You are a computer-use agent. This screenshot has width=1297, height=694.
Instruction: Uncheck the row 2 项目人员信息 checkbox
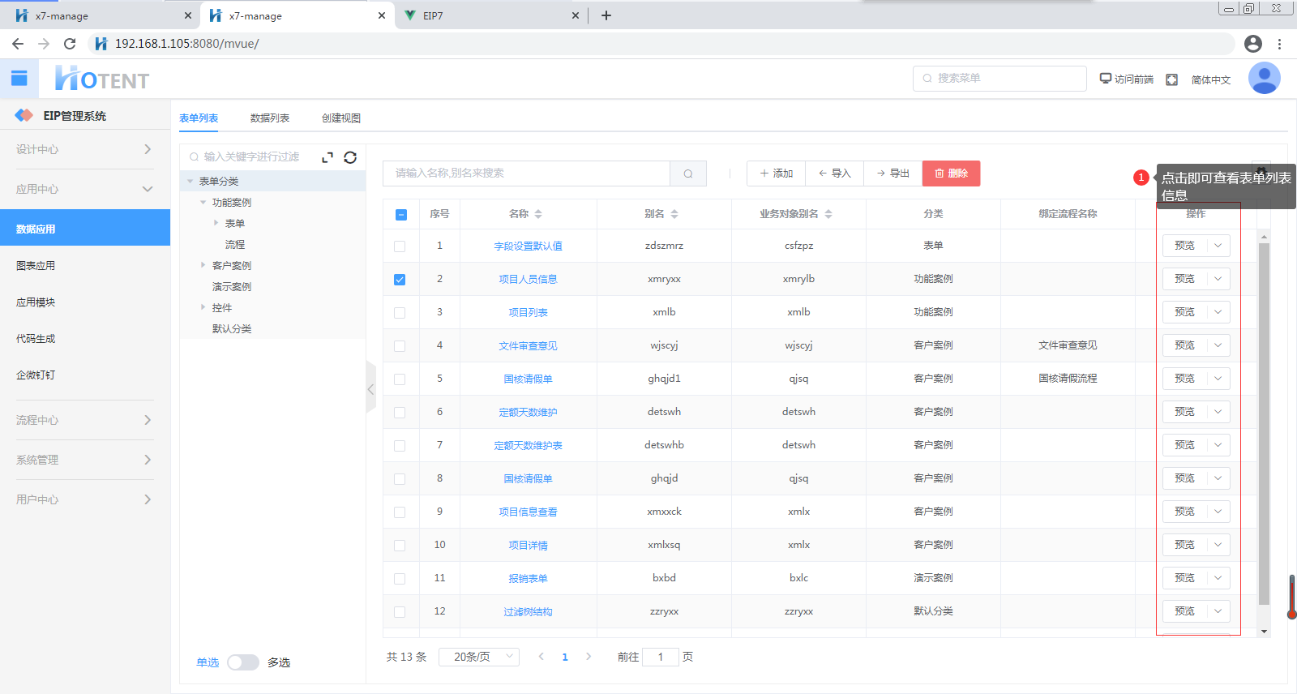click(400, 280)
